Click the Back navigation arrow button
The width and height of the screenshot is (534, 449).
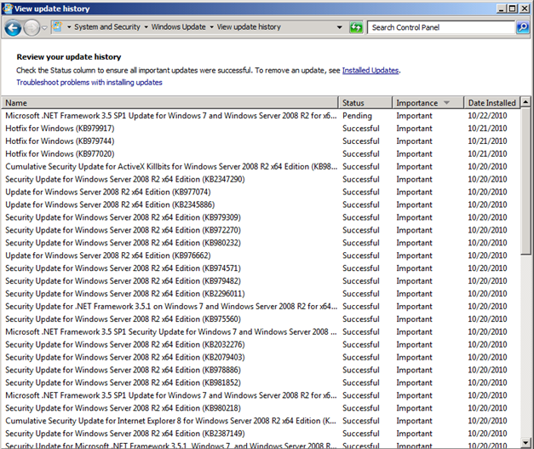click(13, 27)
